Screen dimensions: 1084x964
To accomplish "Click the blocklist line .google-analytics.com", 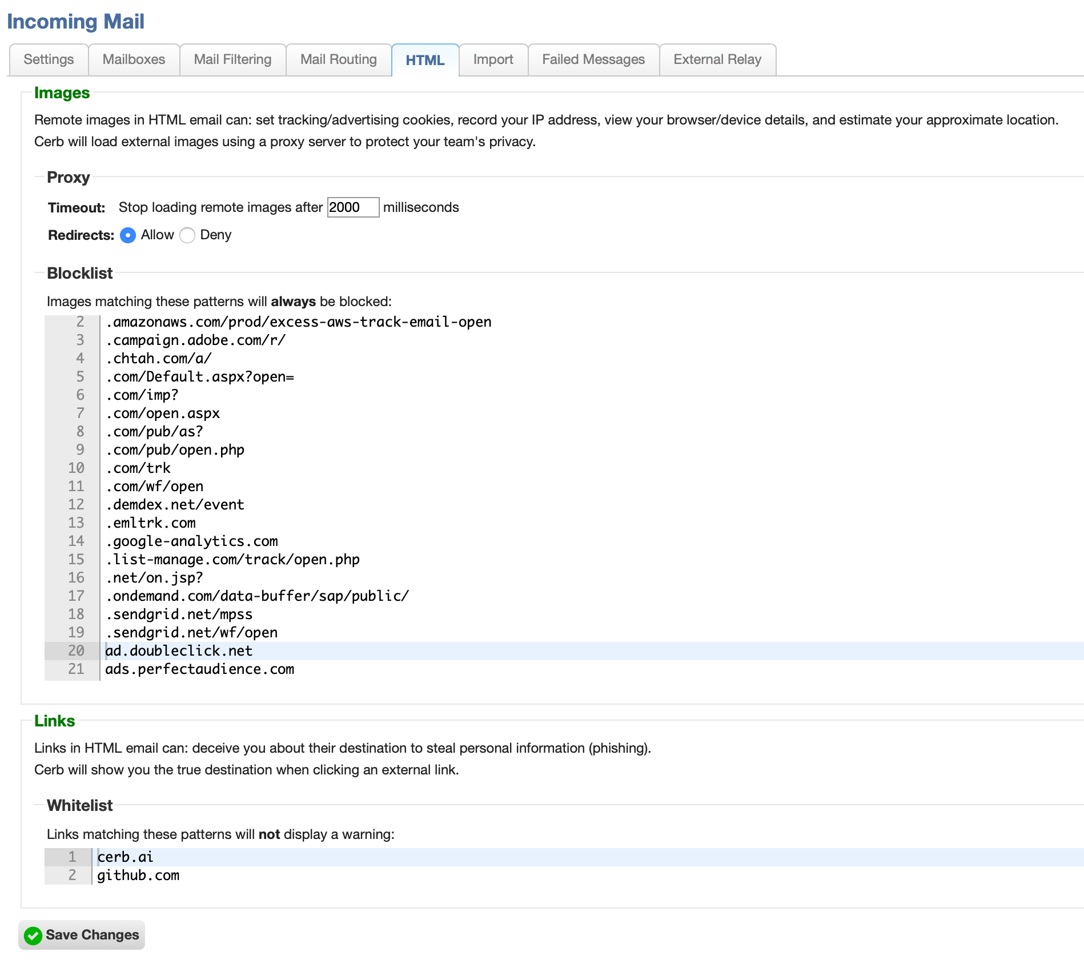I will pos(192,541).
